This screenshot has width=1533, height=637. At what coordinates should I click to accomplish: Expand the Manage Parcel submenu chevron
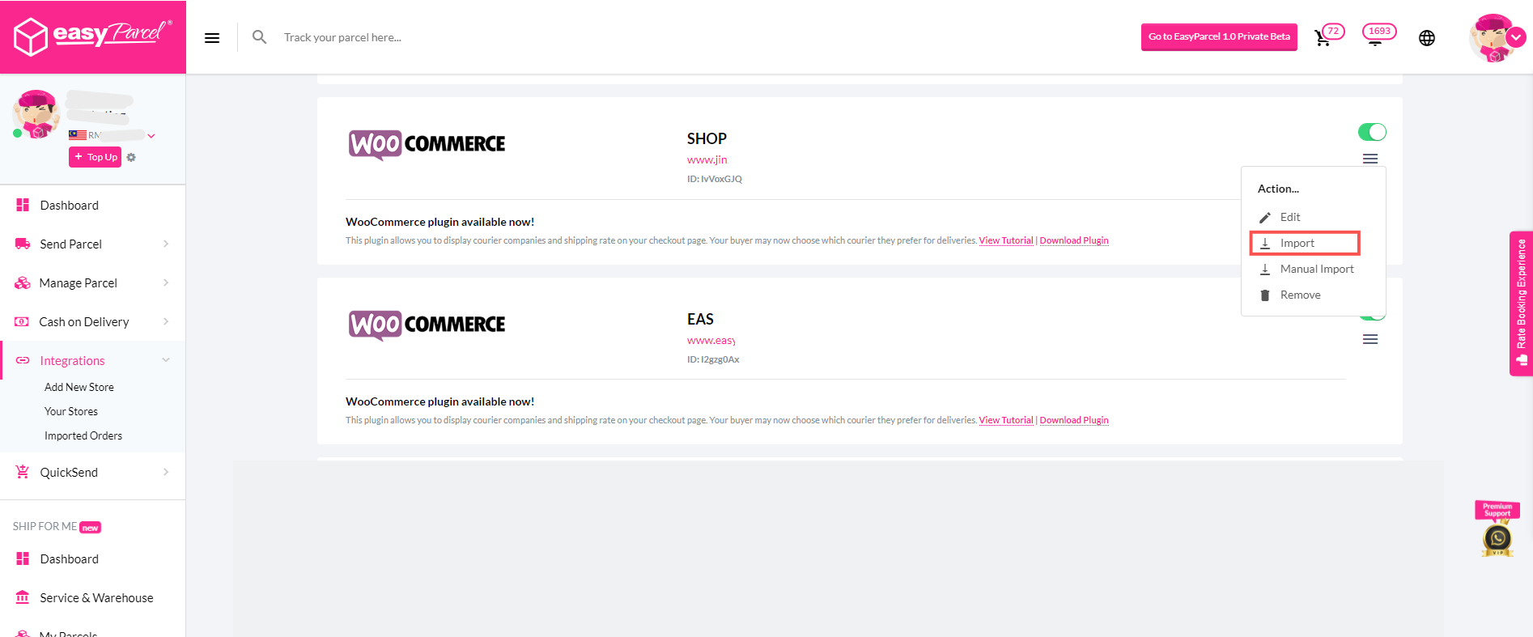click(166, 282)
